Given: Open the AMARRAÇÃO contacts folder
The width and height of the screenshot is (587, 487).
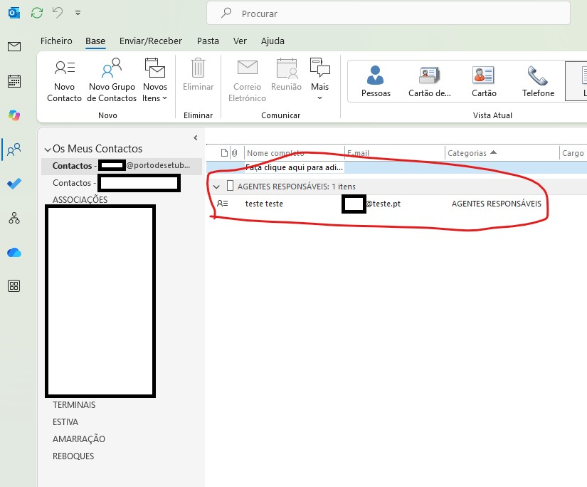Looking at the screenshot, I should tap(78, 439).
